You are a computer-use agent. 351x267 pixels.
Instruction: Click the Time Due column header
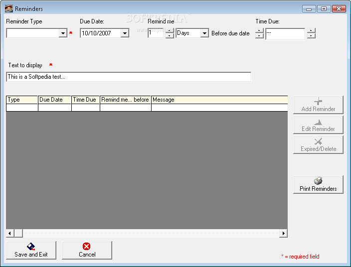pyautogui.click(x=86, y=100)
